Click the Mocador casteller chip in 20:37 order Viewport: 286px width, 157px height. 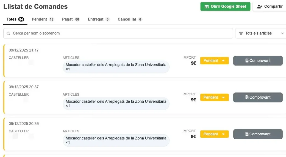pyautogui.click(x=116, y=104)
